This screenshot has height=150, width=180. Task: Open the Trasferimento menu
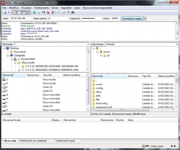[x=42, y=8]
